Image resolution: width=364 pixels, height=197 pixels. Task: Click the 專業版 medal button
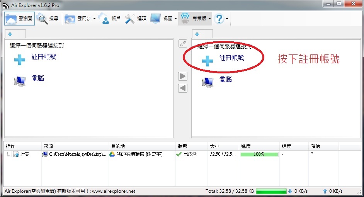coord(193,19)
